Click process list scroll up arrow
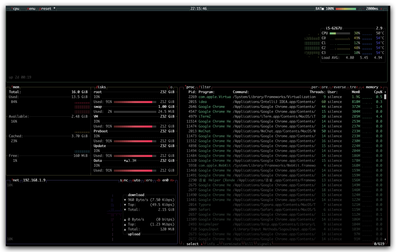 tap(385, 92)
